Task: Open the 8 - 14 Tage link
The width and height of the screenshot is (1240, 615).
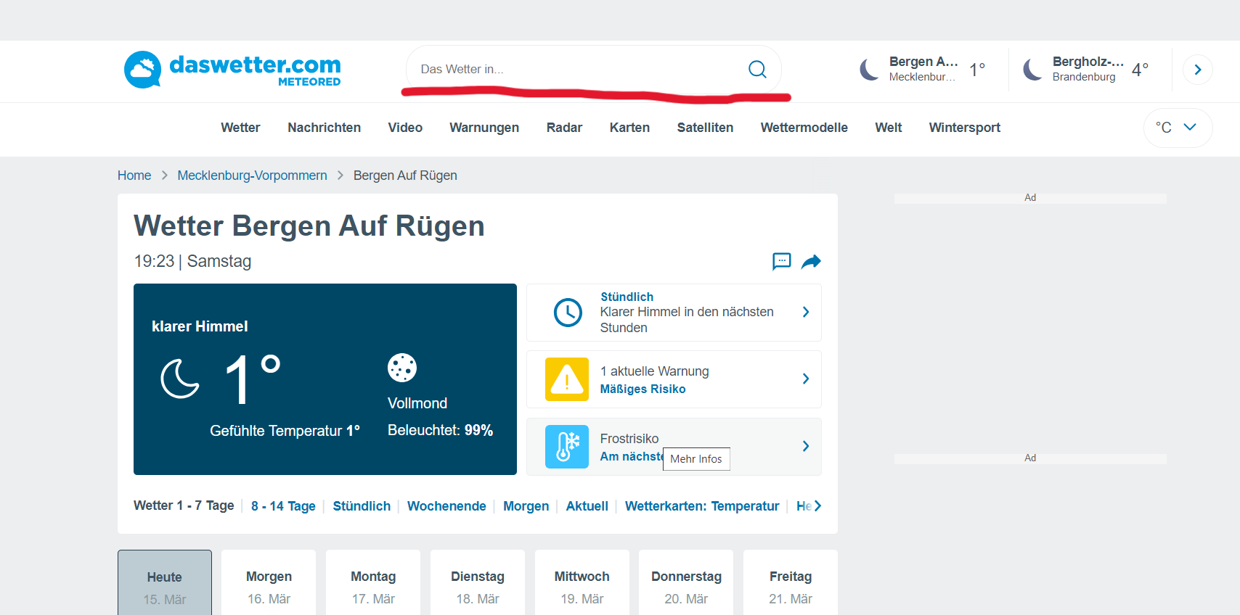Action: pyautogui.click(x=283, y=506)
